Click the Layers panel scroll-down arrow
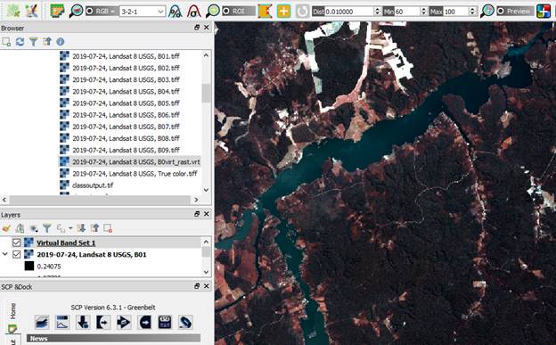Screen dimensions: 556x345 coord(206,272)
